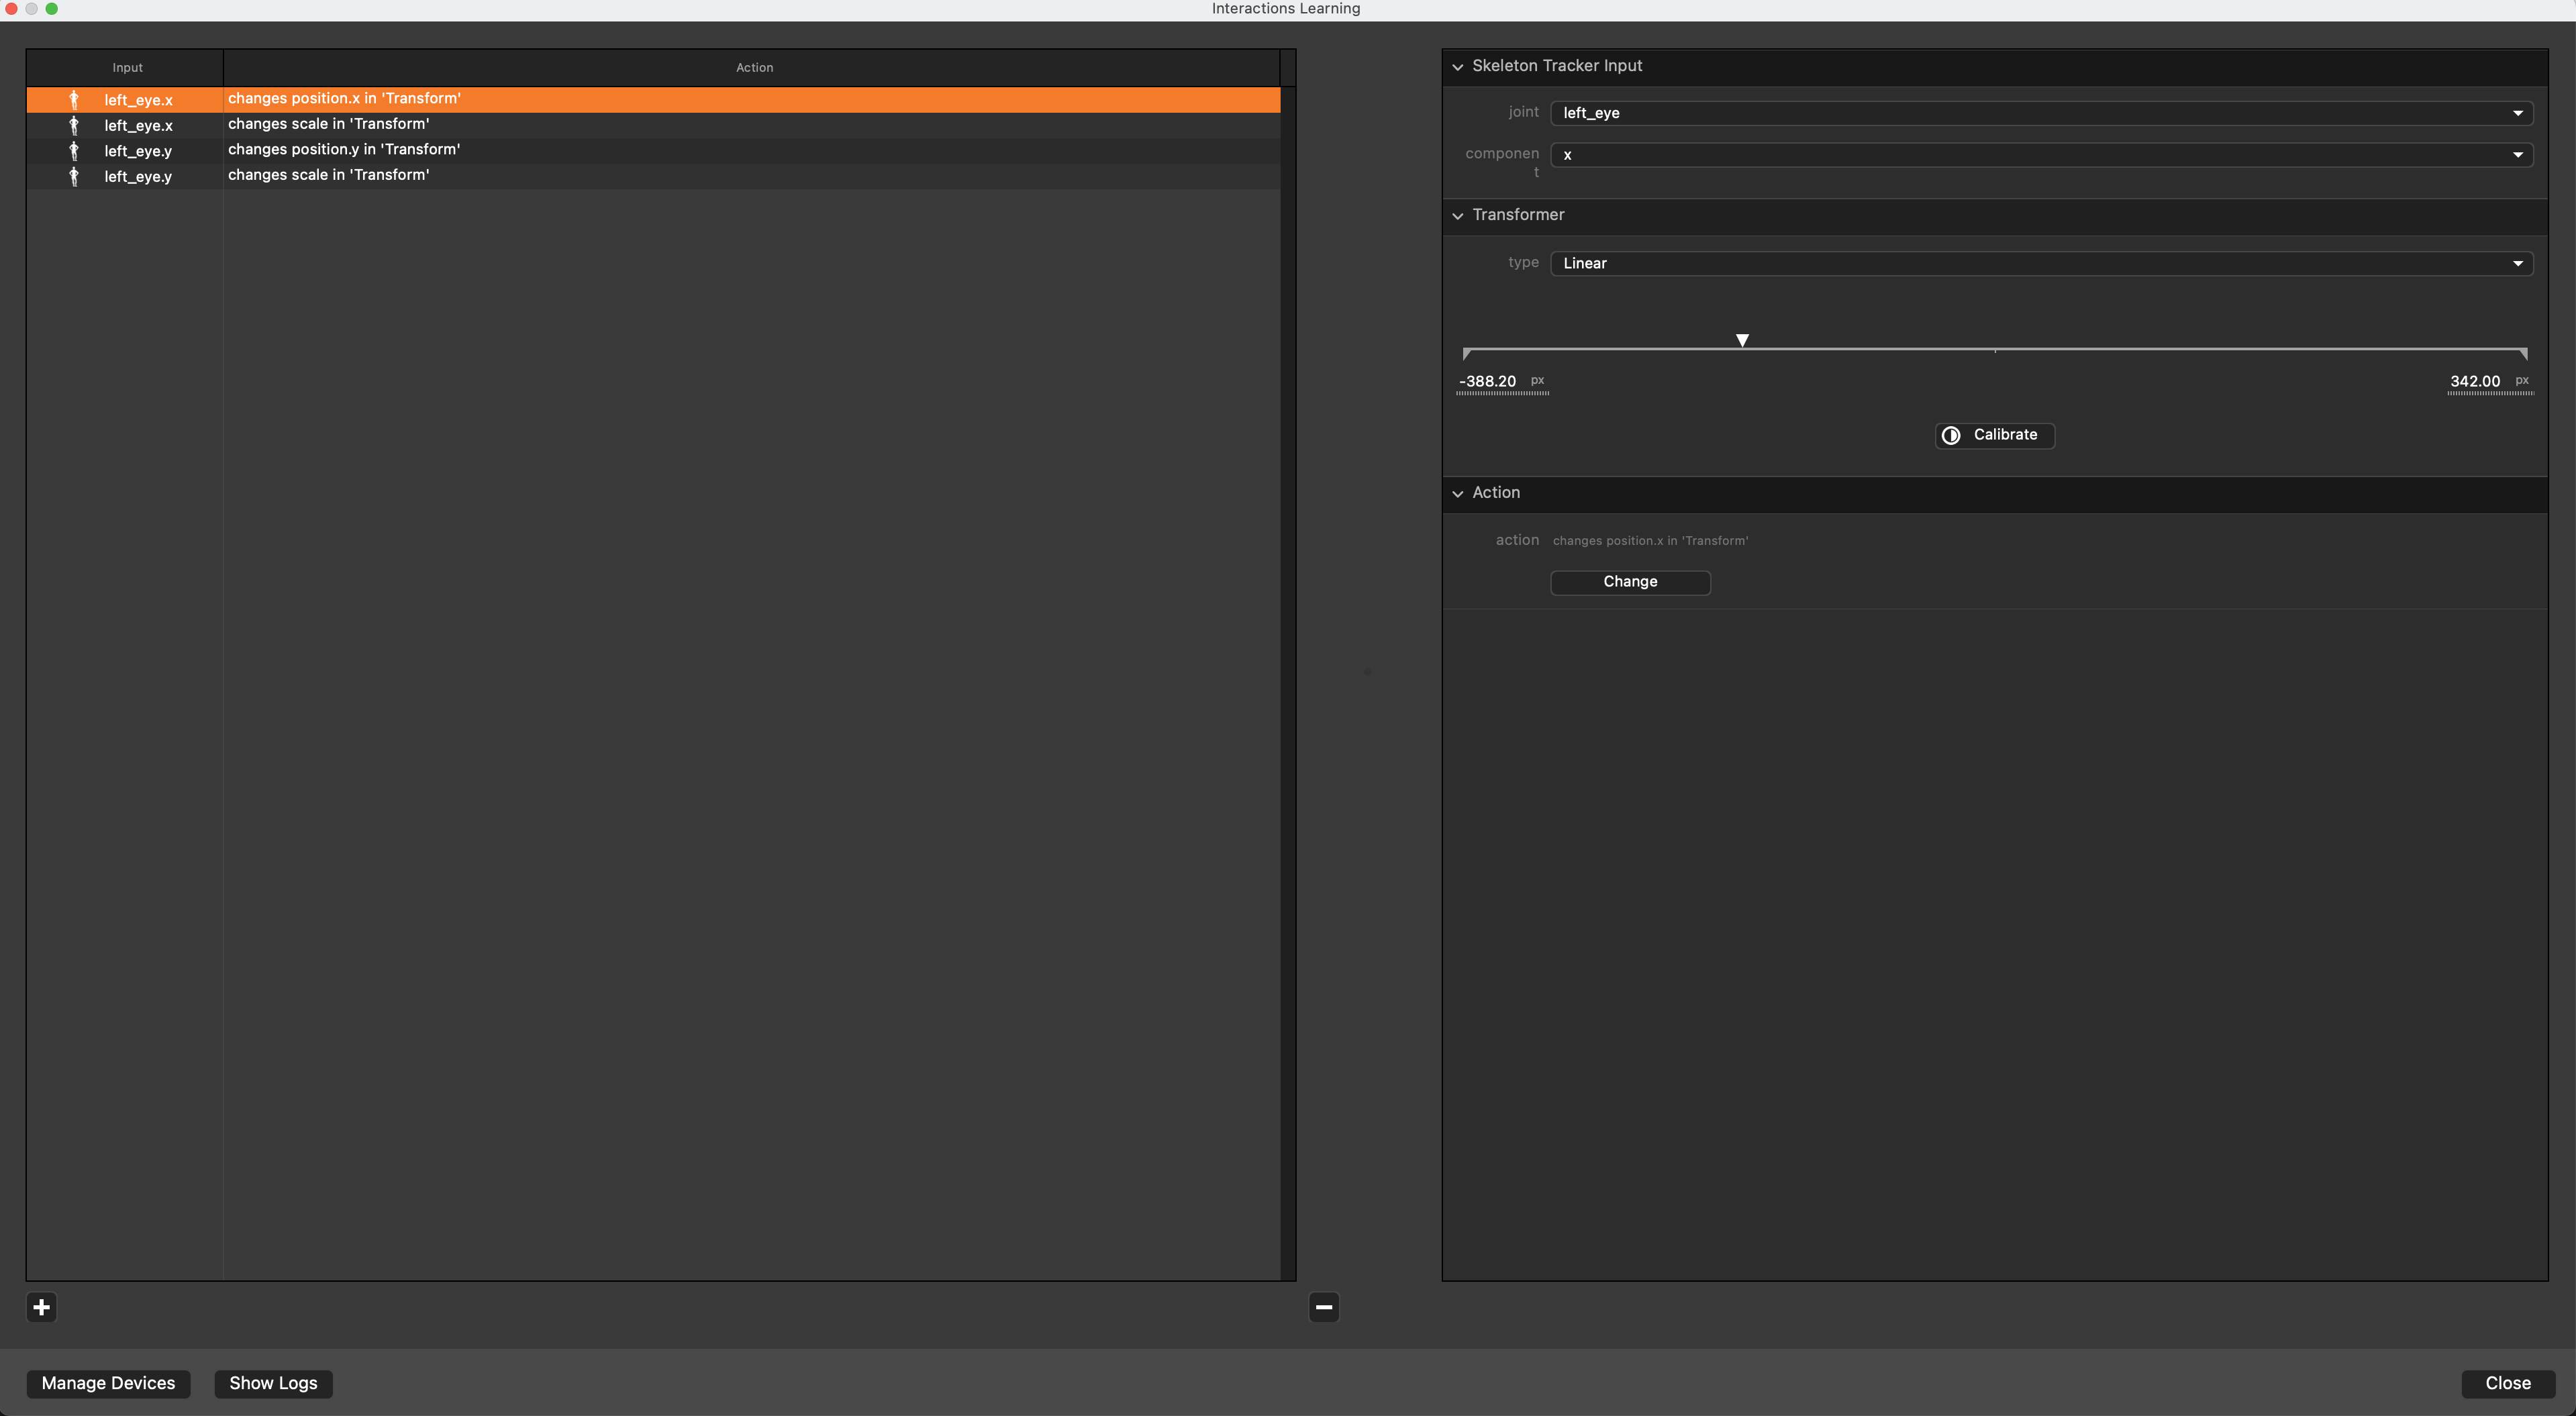Image resolution: width=2576 pixels, height=1416 pixels.
Task: Collapse the Skeleton Tracker Input section
Action: point(1458,67)
